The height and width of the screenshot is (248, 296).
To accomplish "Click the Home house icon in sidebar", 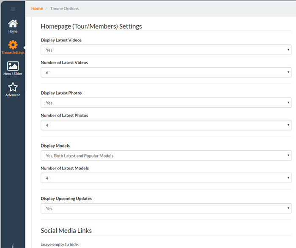I will [13, 24].
